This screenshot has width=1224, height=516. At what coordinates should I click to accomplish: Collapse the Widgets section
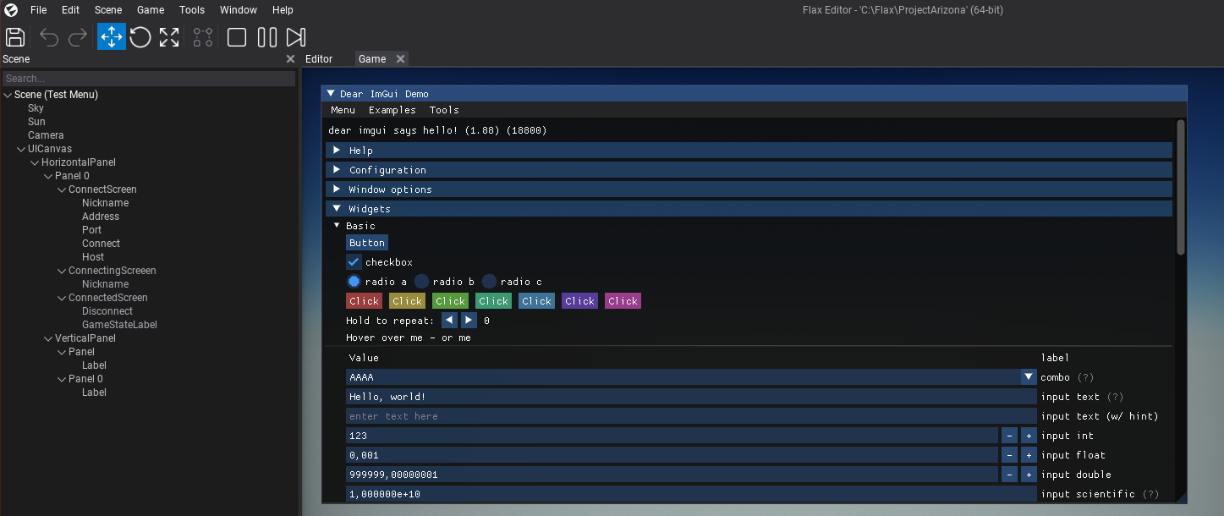[749, 209]
